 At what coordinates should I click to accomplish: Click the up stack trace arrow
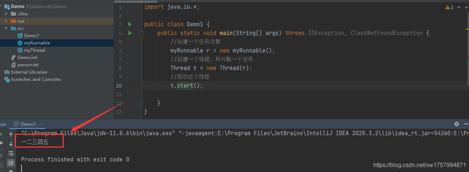[11, 134]
